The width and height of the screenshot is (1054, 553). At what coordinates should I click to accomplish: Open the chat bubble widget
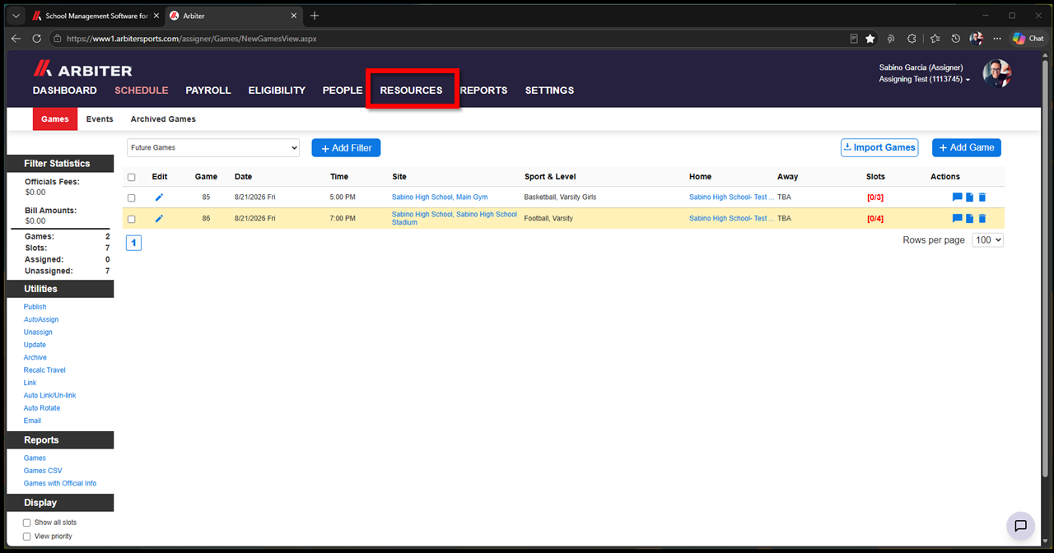1020,526
